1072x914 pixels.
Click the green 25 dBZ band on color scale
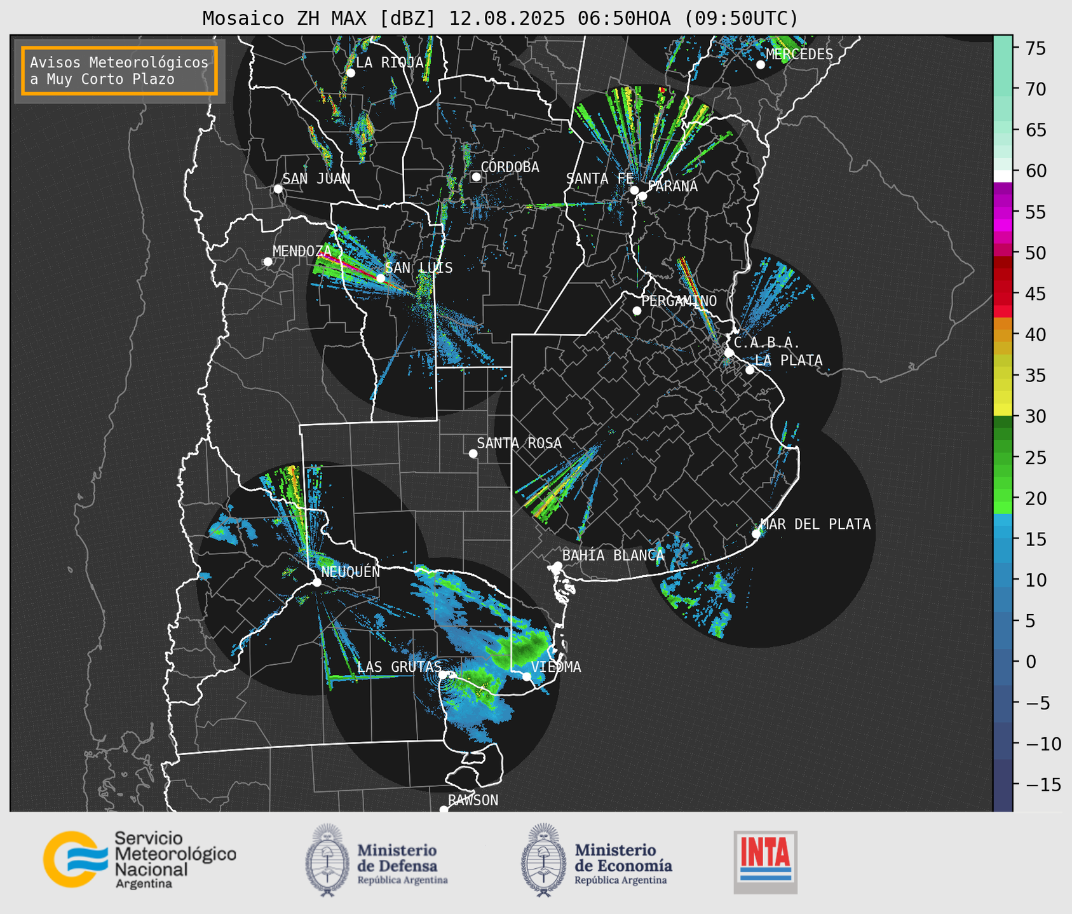coord(1003,458)
